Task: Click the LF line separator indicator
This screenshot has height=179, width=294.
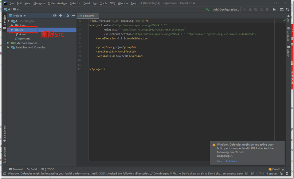Action: pyautogui.click(x=253, y=173)
